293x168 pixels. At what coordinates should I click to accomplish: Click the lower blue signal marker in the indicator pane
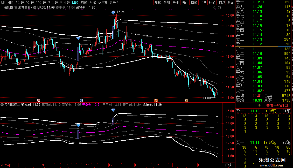[78, 126]
